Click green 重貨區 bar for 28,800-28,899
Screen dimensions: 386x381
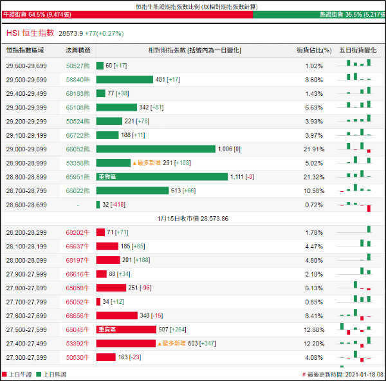click(162, 177)
